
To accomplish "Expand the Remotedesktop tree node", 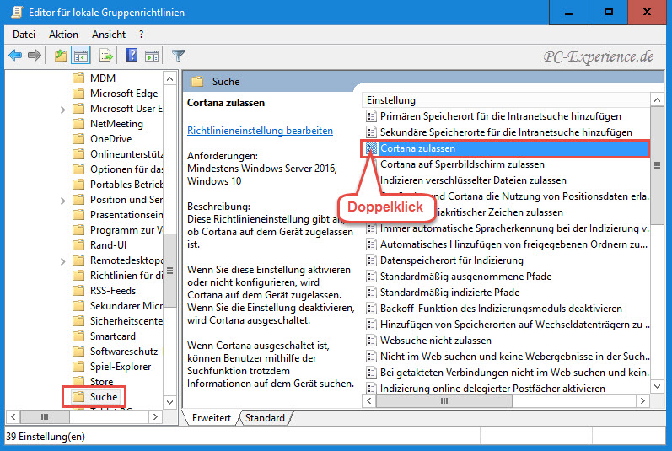I will coord(63,260).
